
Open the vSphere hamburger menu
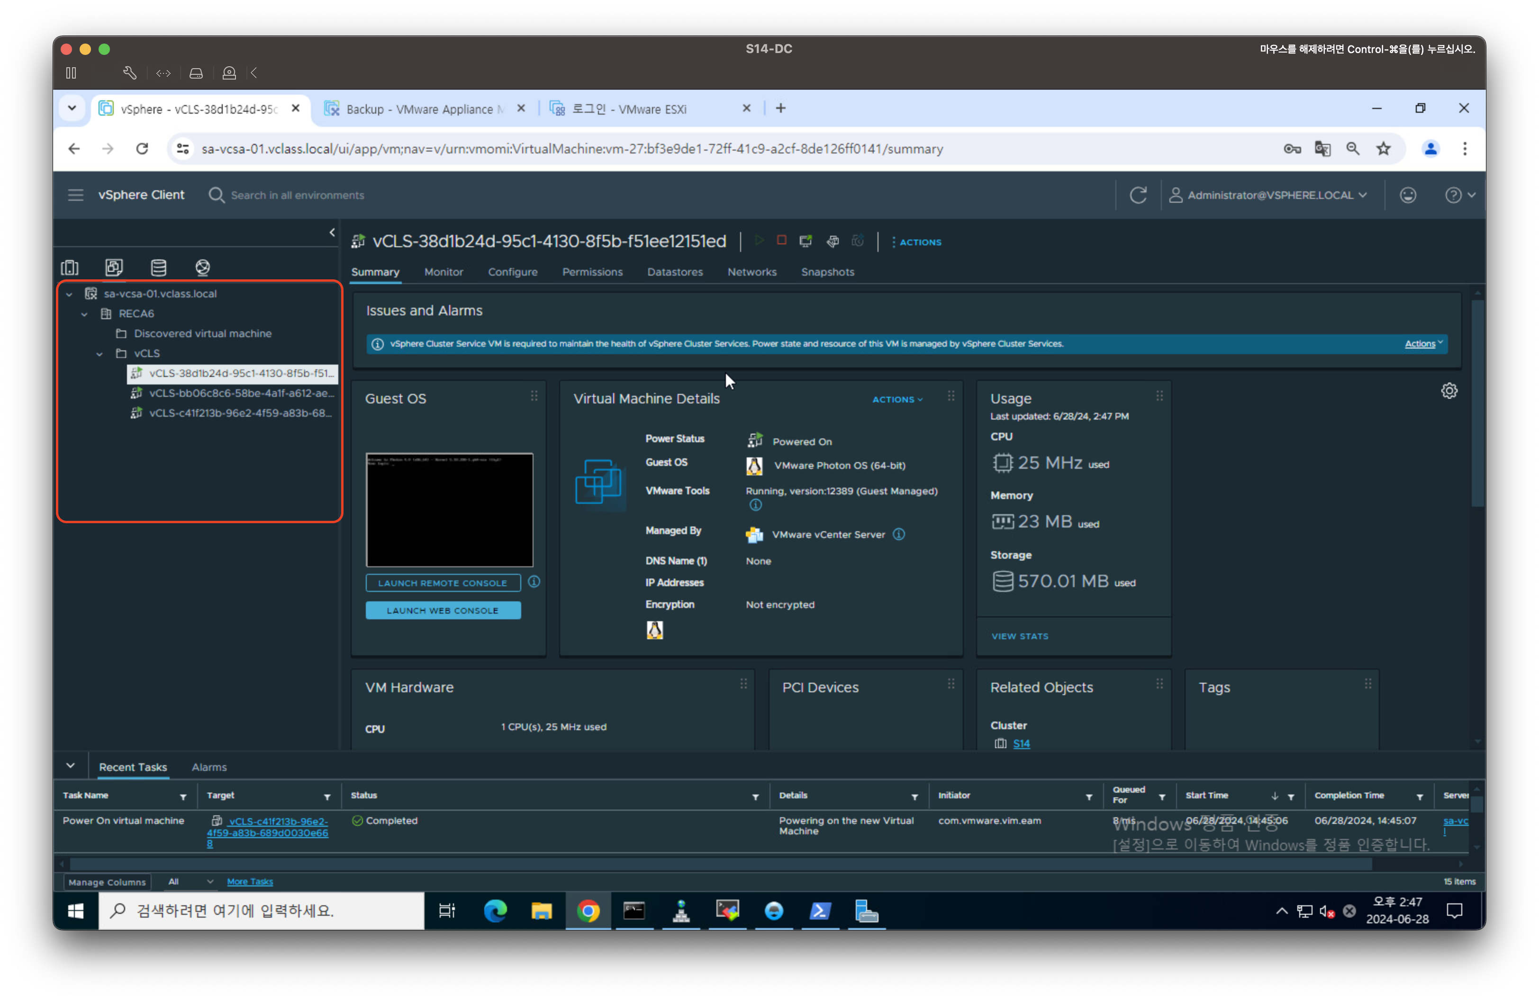tap(76, 195)
